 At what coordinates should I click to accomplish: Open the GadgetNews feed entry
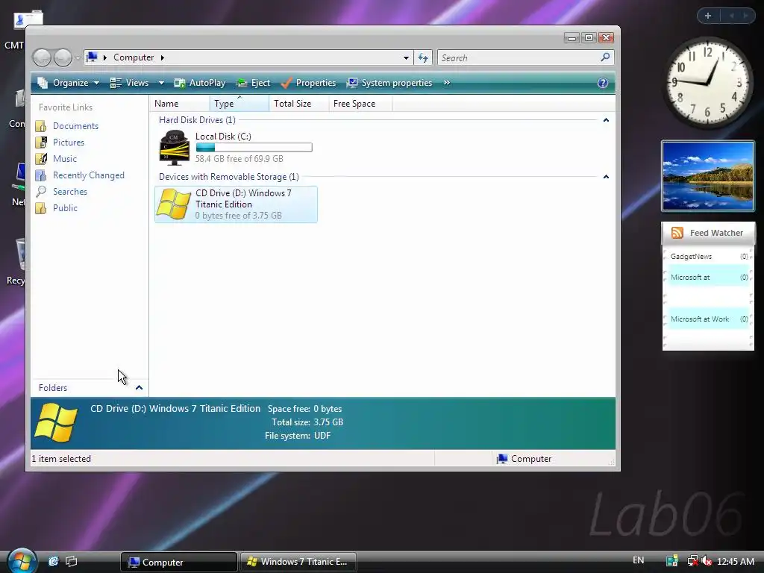tap(709, 257)
